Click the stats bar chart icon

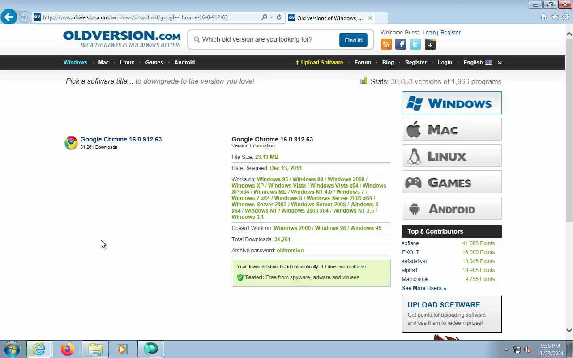(x=363, y=81)
